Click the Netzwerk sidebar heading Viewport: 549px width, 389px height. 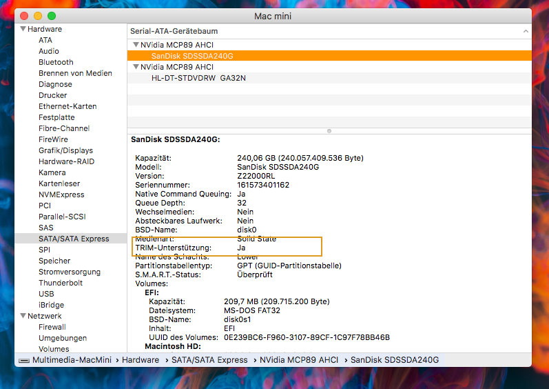pyautogui.click(x=45, y=316)
